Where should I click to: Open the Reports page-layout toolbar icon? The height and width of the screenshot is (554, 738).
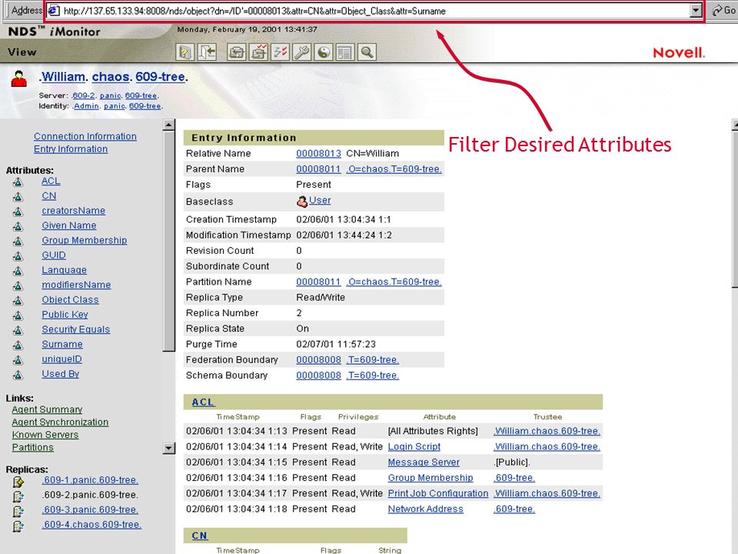pos(345,52)
